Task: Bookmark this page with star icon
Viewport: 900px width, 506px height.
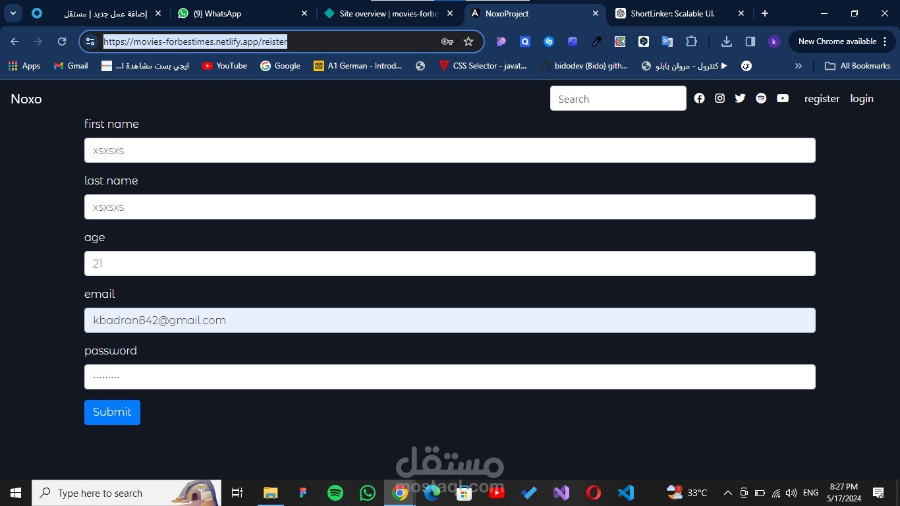Action: pyautogui.click(x=468, y=42)
